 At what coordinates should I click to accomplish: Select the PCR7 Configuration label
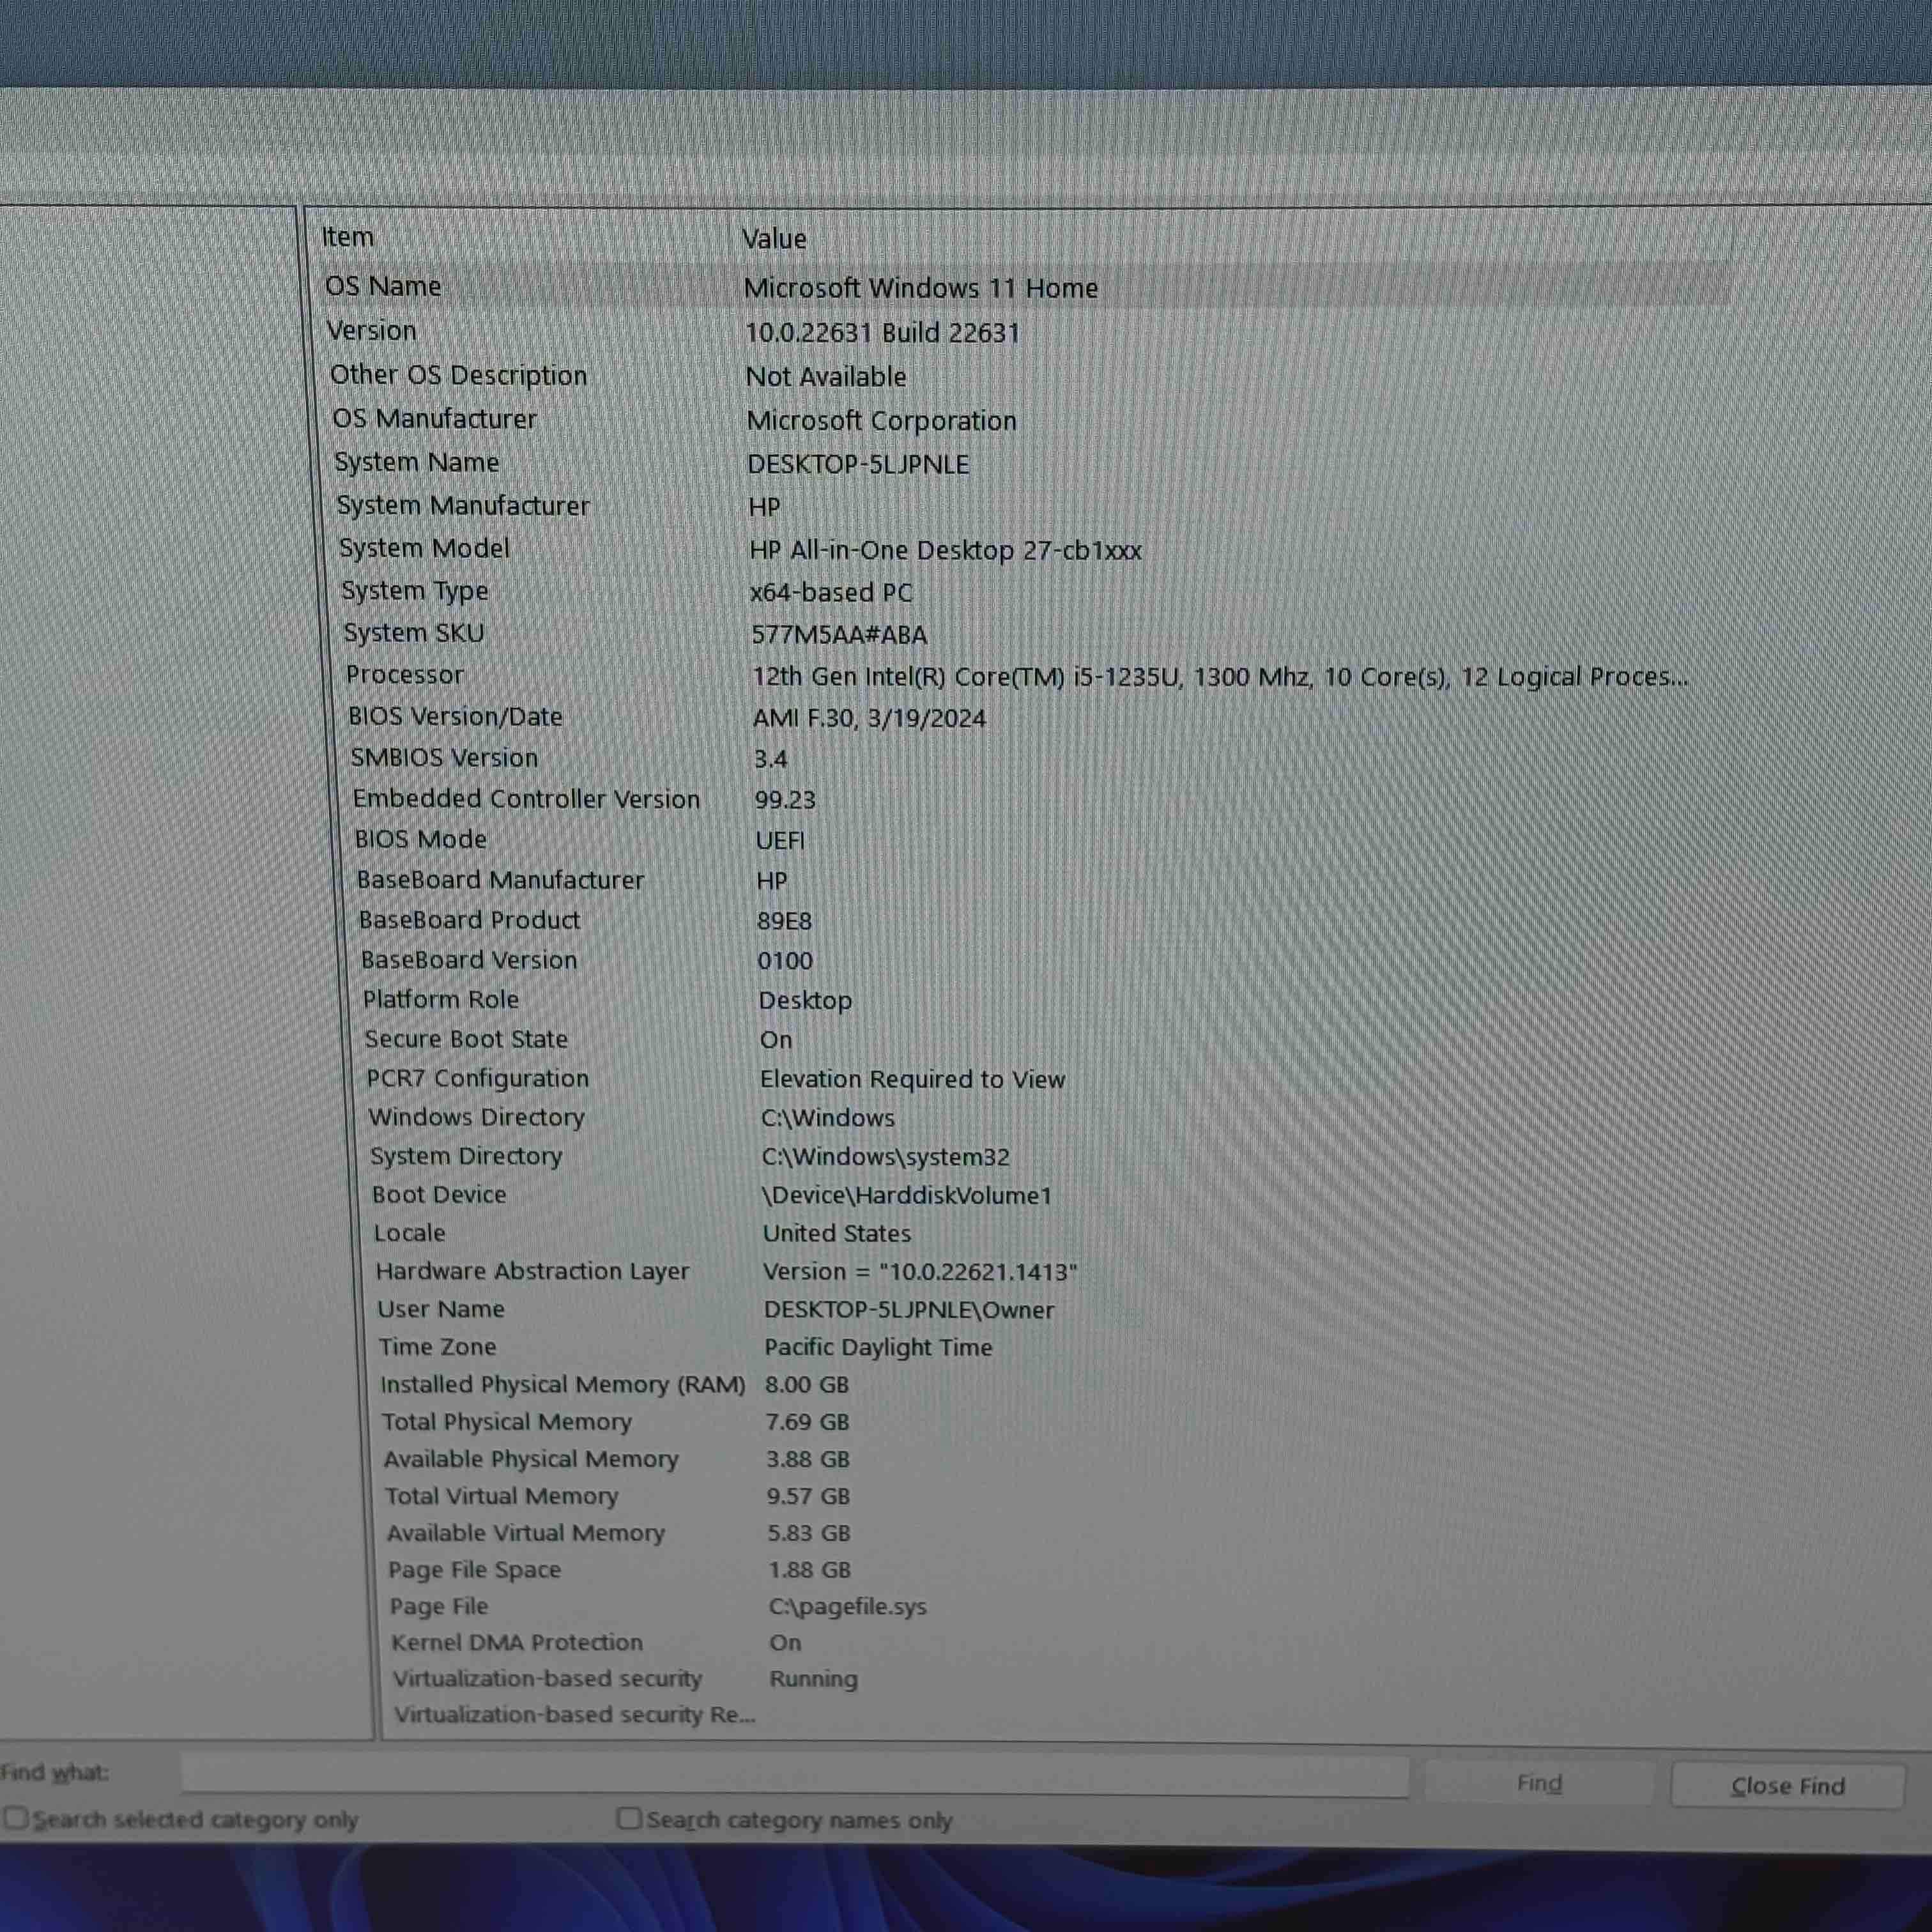477,1078
